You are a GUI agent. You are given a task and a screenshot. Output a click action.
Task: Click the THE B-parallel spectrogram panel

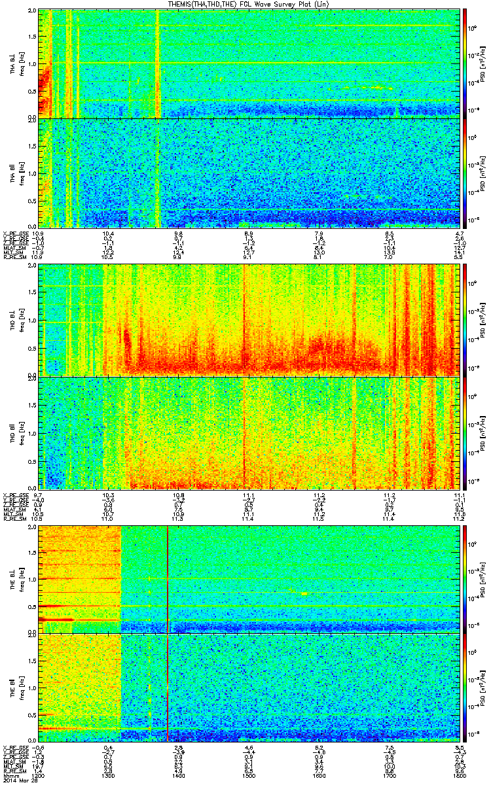[249, 687]
